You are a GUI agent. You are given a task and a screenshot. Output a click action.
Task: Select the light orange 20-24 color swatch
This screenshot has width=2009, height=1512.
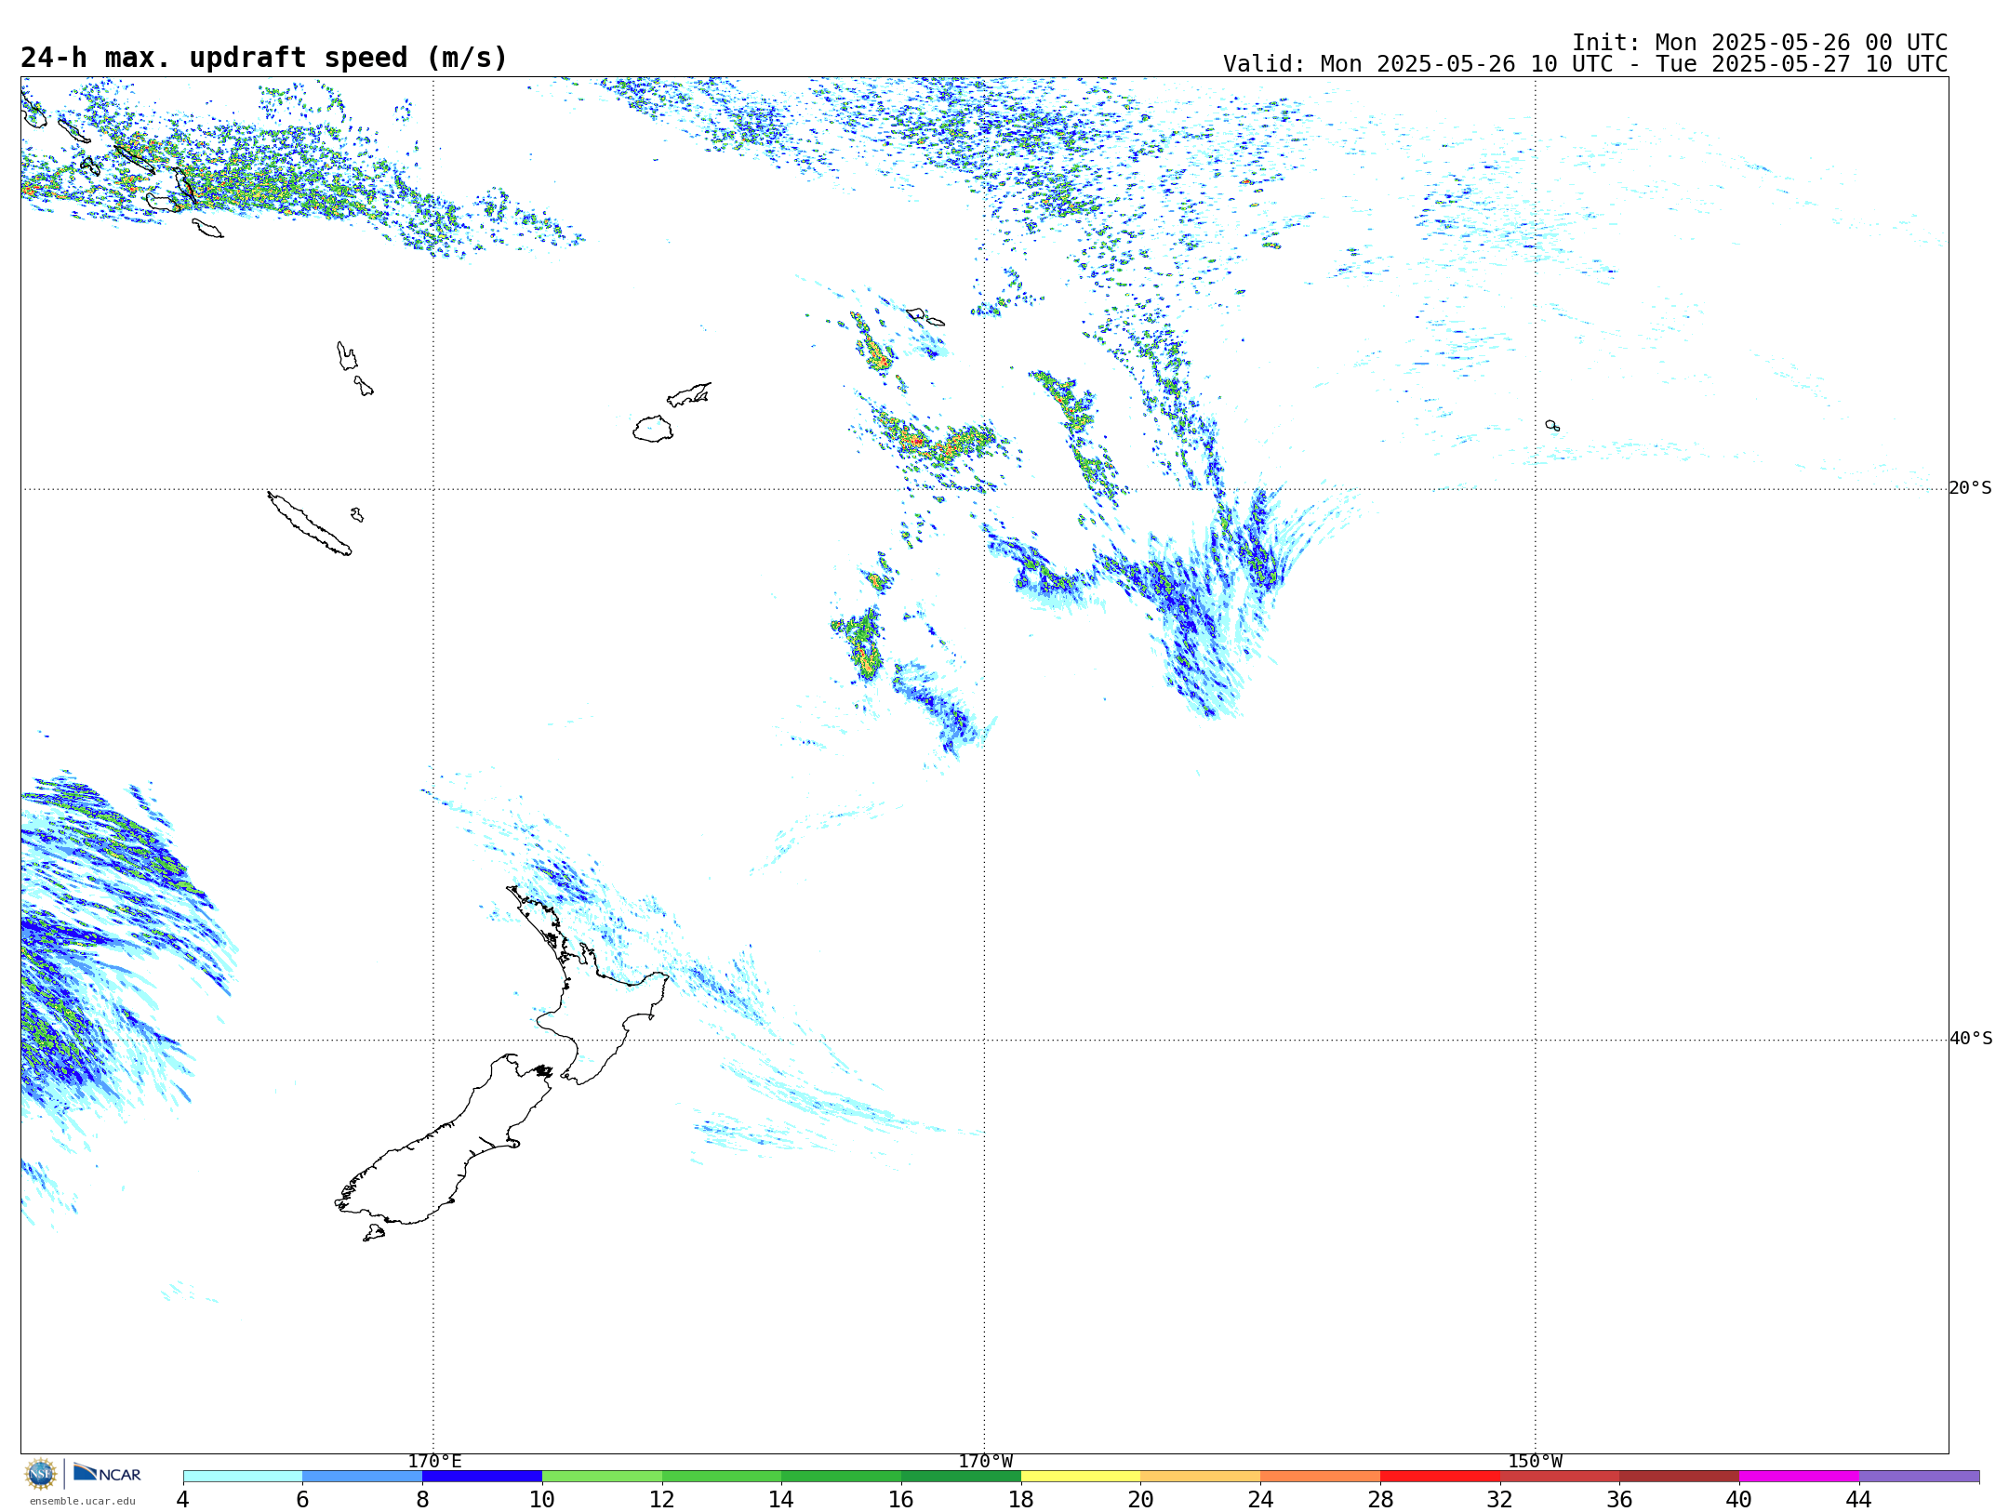pyautogui.click(x=1201, y=1476)
